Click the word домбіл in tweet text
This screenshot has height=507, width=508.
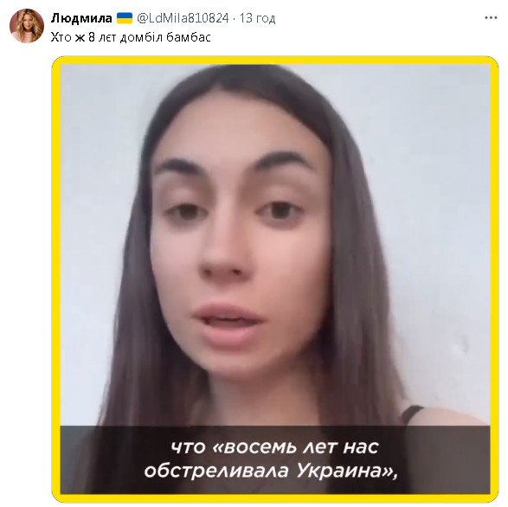141,38
